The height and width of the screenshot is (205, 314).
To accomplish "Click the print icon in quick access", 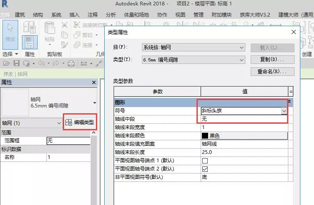I will (x=71, y=63).
